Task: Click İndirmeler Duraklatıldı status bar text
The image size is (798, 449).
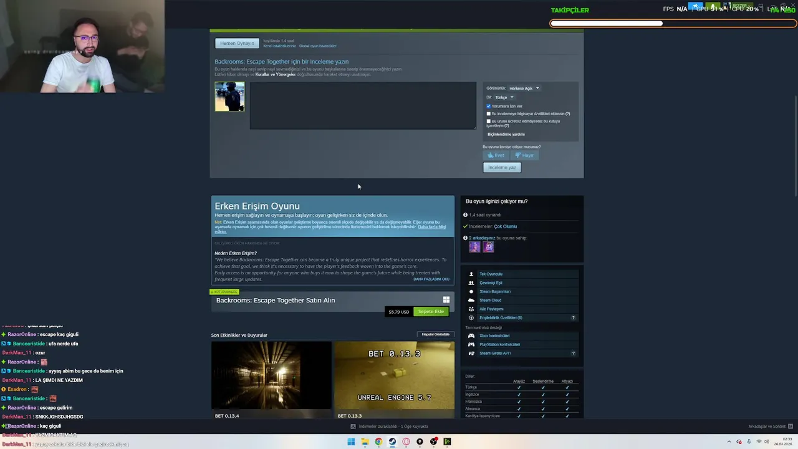Action: coord(393,427)
